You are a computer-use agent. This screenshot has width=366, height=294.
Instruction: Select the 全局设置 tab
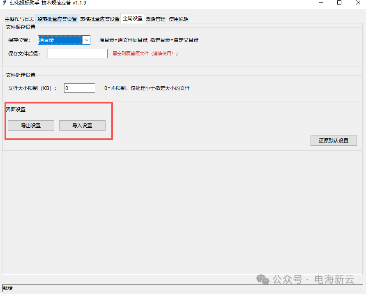click(133, 18)
